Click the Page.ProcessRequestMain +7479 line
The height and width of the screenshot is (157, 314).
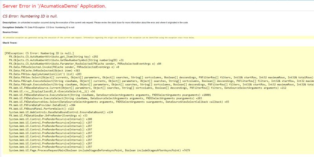(x=100, y=150)
